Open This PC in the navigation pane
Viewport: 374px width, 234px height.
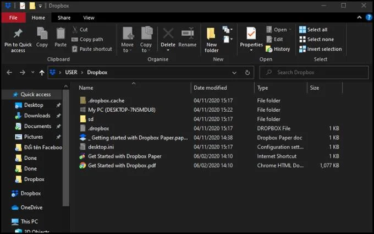click(x=25, y=221)
